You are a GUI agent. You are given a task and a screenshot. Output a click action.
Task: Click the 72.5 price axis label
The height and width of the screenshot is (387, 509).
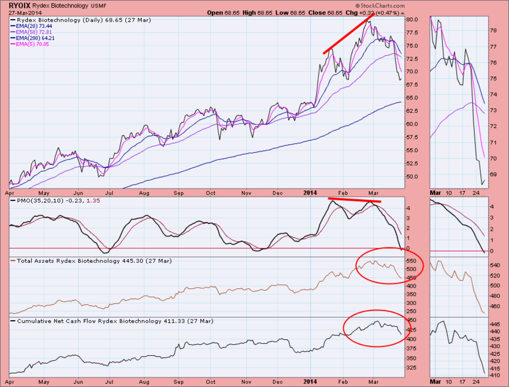click(412, 59)
